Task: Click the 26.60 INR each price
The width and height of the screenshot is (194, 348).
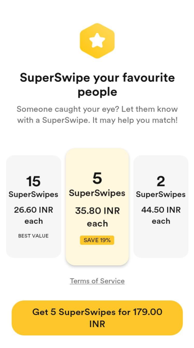Action: pos(33,215)
